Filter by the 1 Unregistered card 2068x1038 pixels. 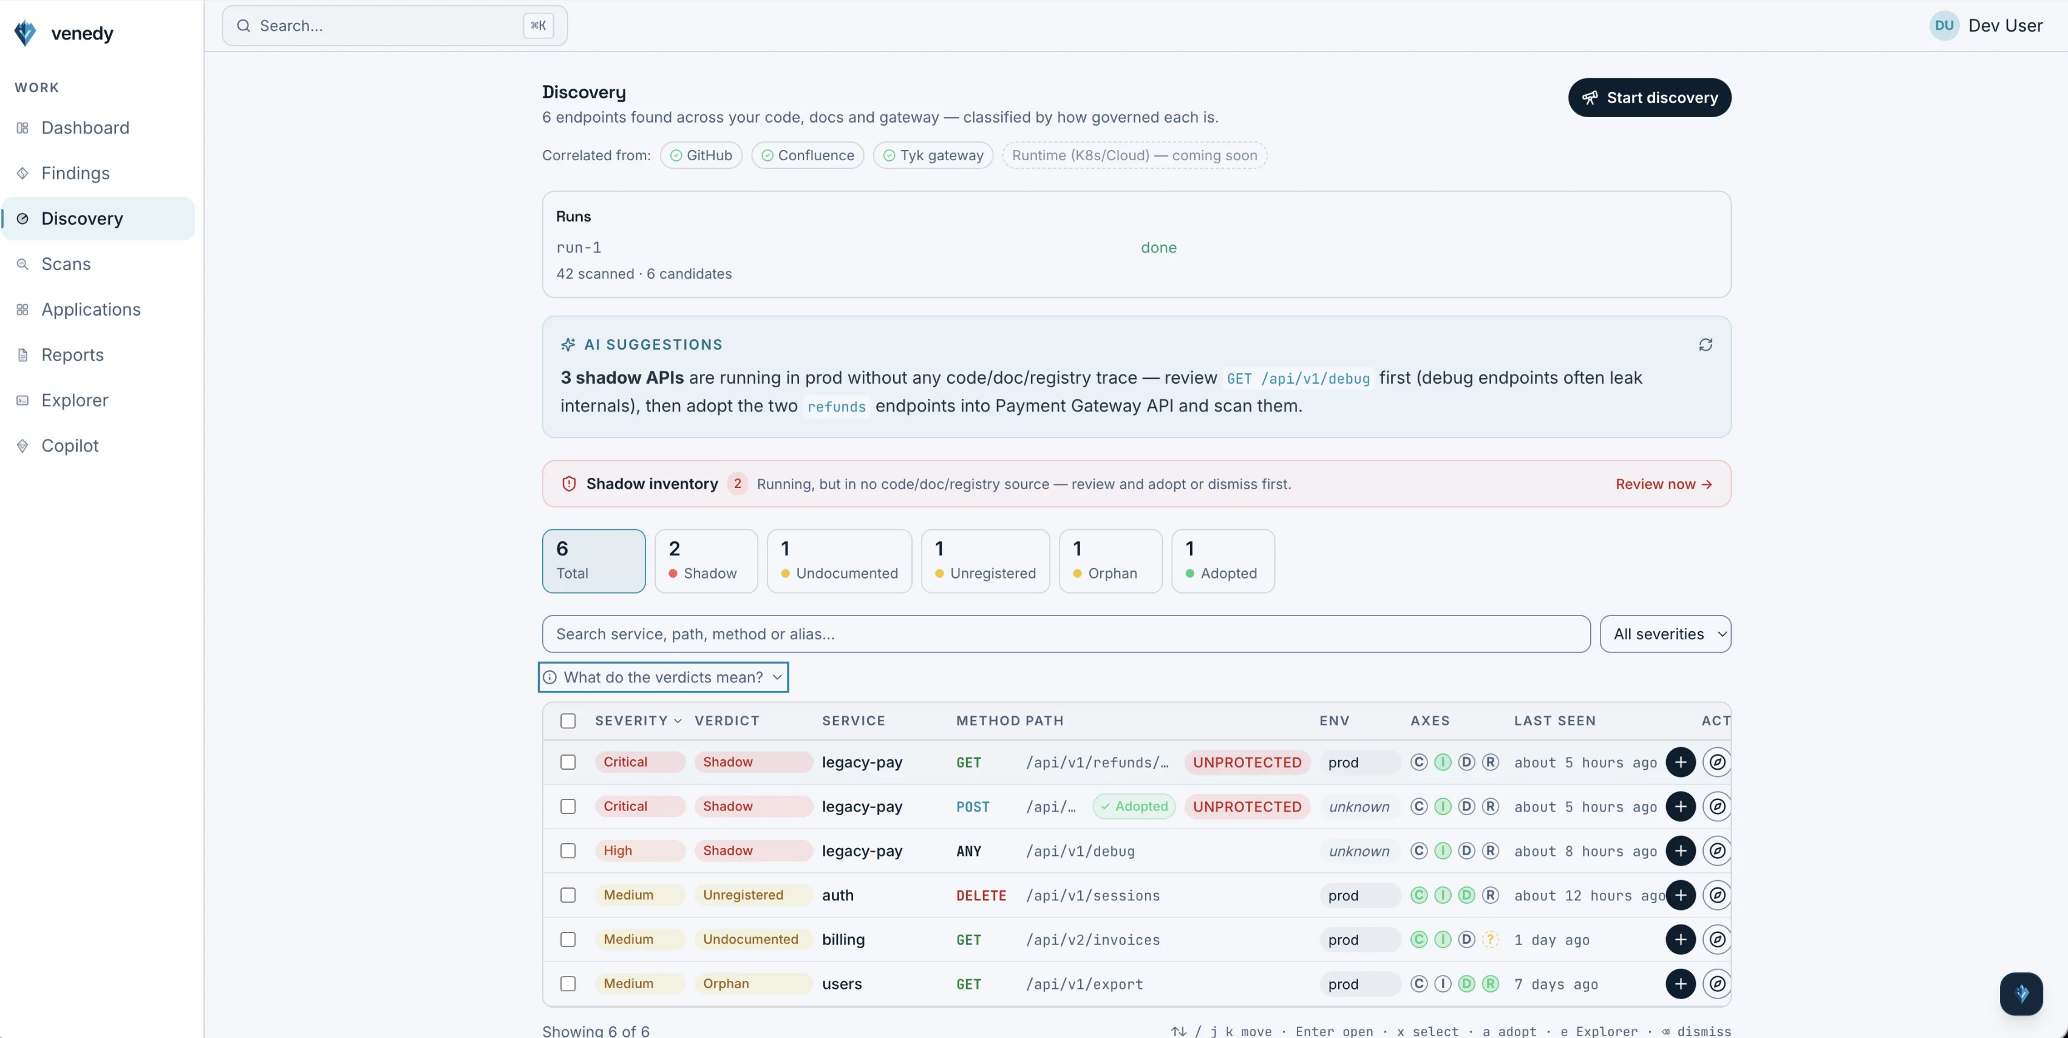(985, 561)
